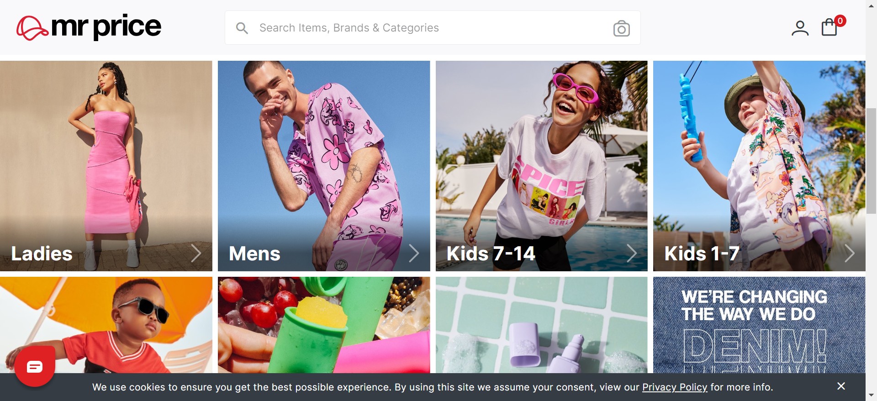Image resolution: width=877 pixels, height=401 pixels.
Task: Expand the Kids 7-14 category chevron
Action: [x=632, y=253]
